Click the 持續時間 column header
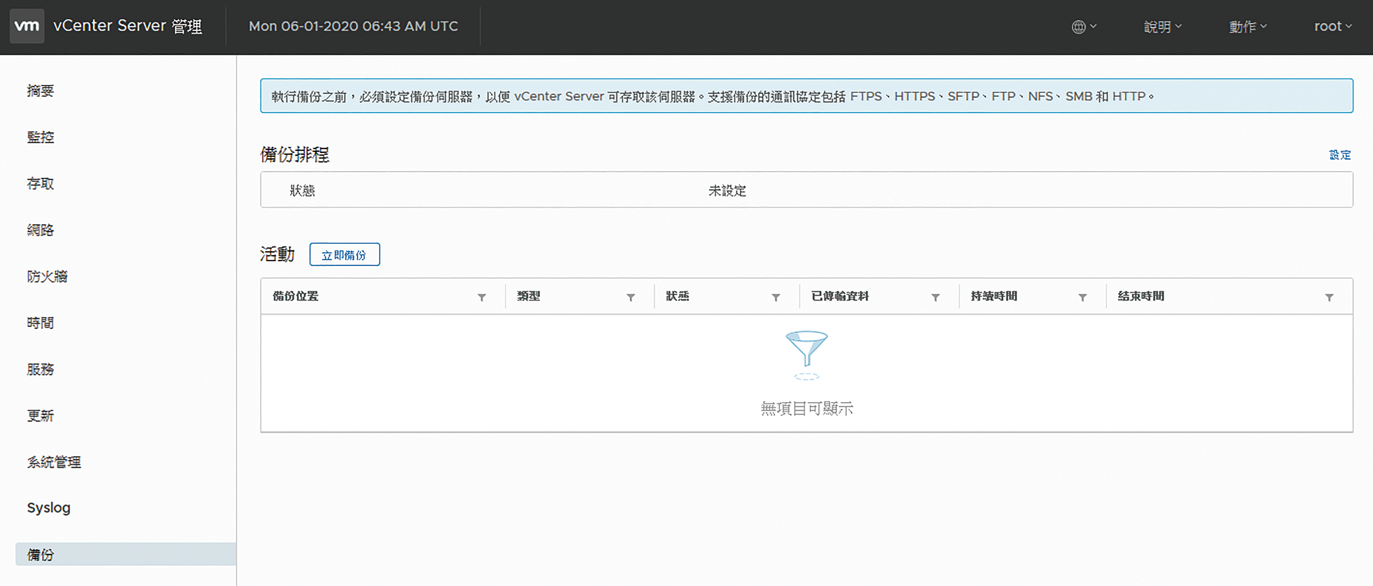The image size is (1373, 586). click(x=994, y=296)
